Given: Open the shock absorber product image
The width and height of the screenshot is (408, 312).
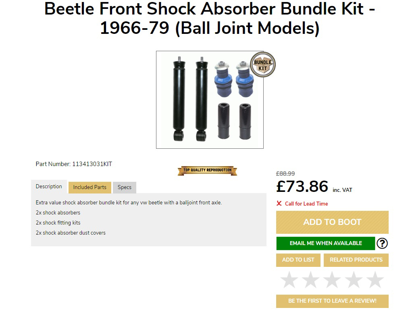Looking at the screenshot, I should 210,100.
